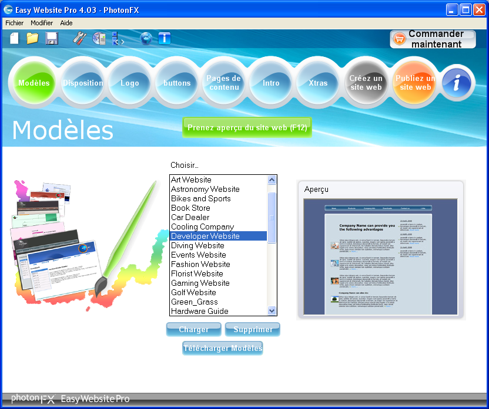Click the New file icon in toolbar
Screen dimensions: 489x409
(14, 39)
